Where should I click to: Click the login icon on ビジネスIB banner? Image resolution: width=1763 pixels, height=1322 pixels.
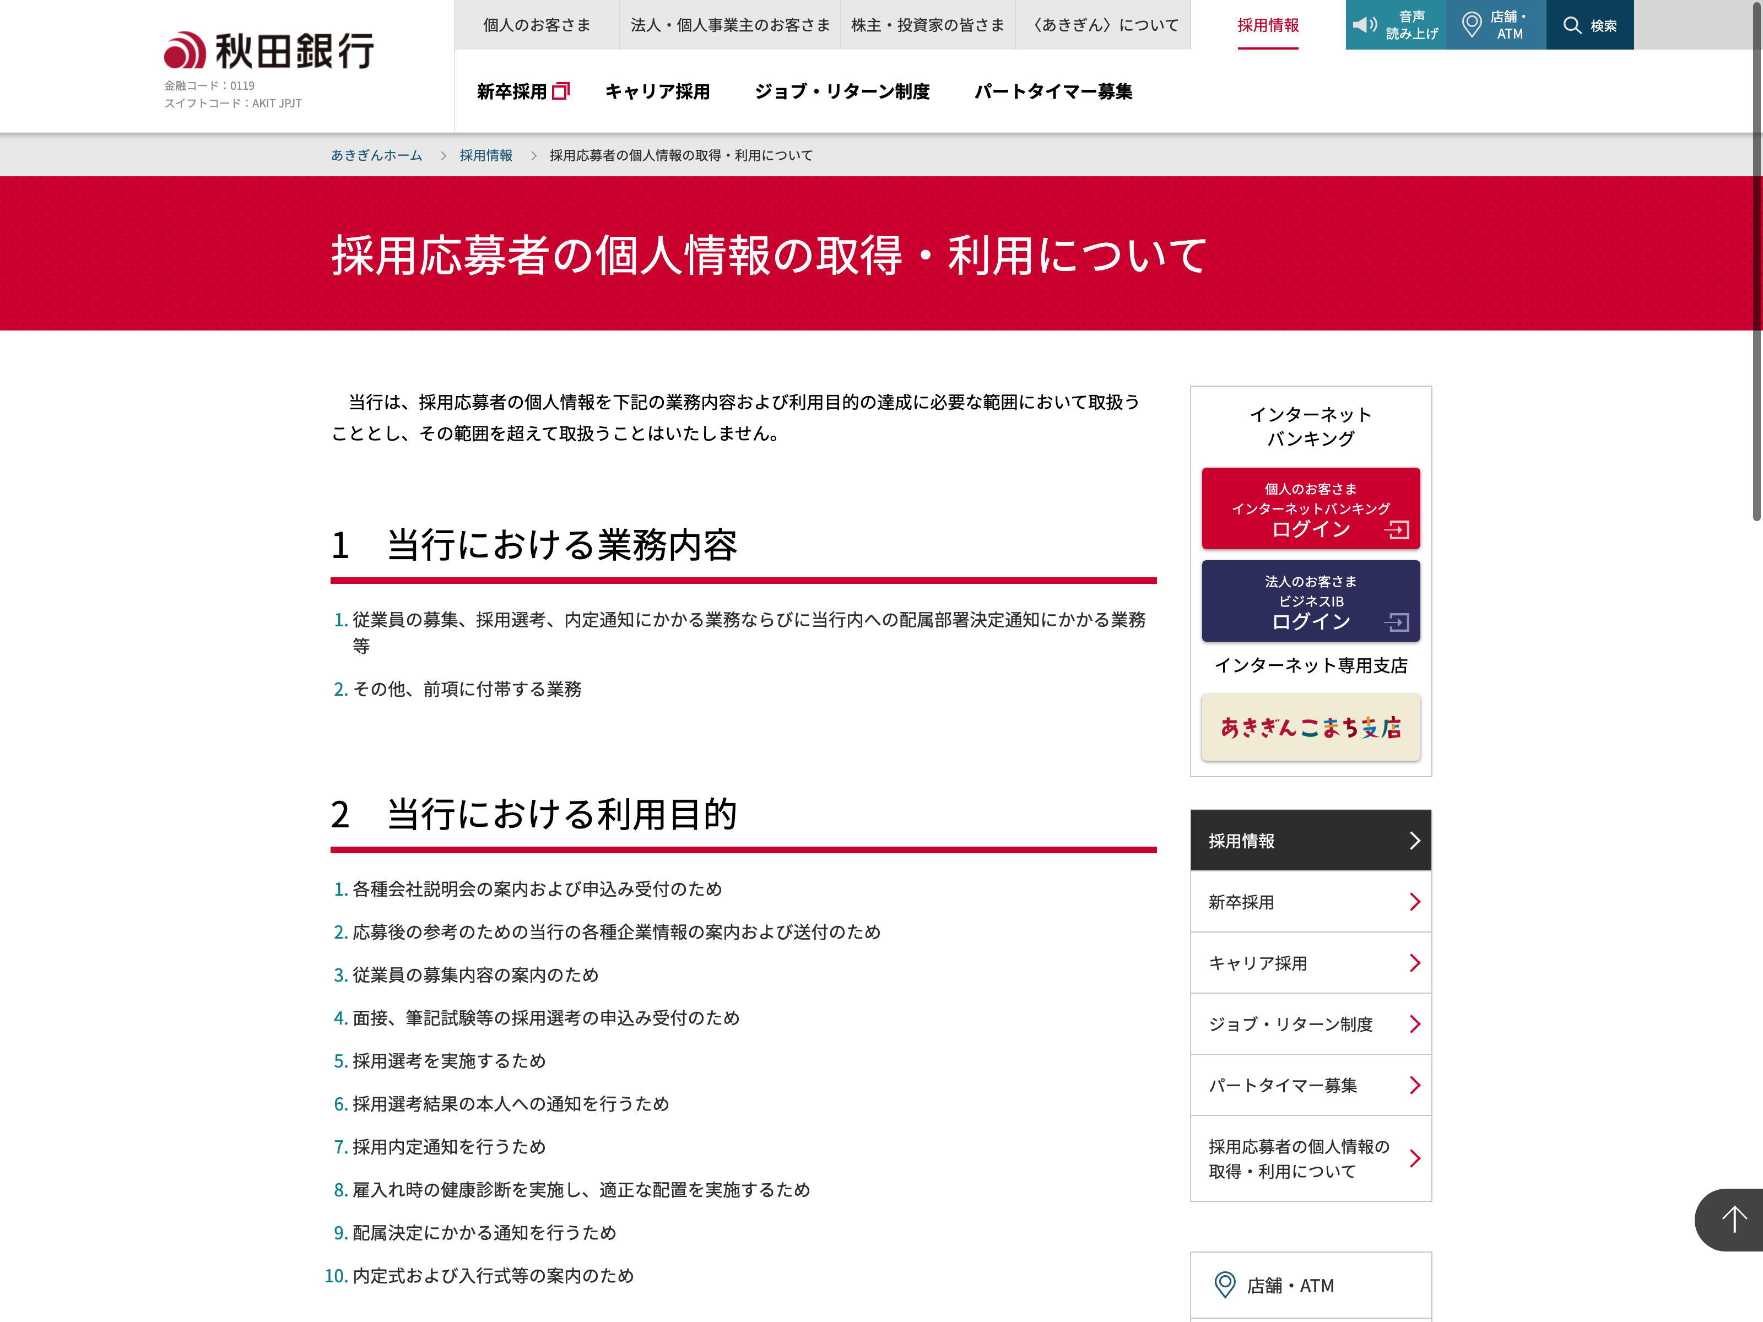point(1397,622)
